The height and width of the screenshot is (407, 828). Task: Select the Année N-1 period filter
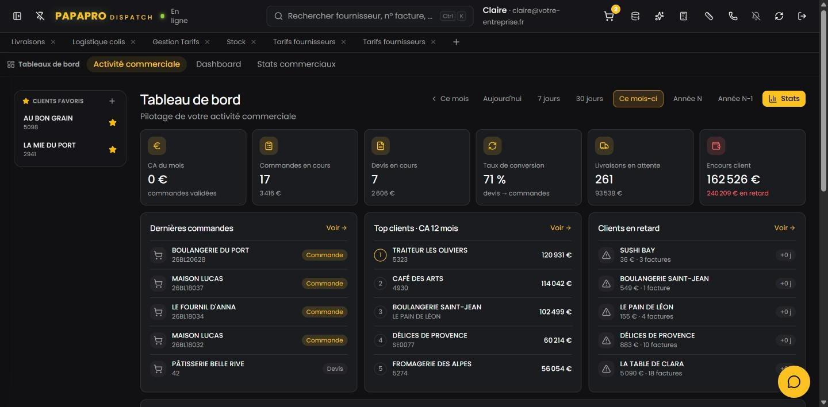pyautogui.click(x=735, y=99)
